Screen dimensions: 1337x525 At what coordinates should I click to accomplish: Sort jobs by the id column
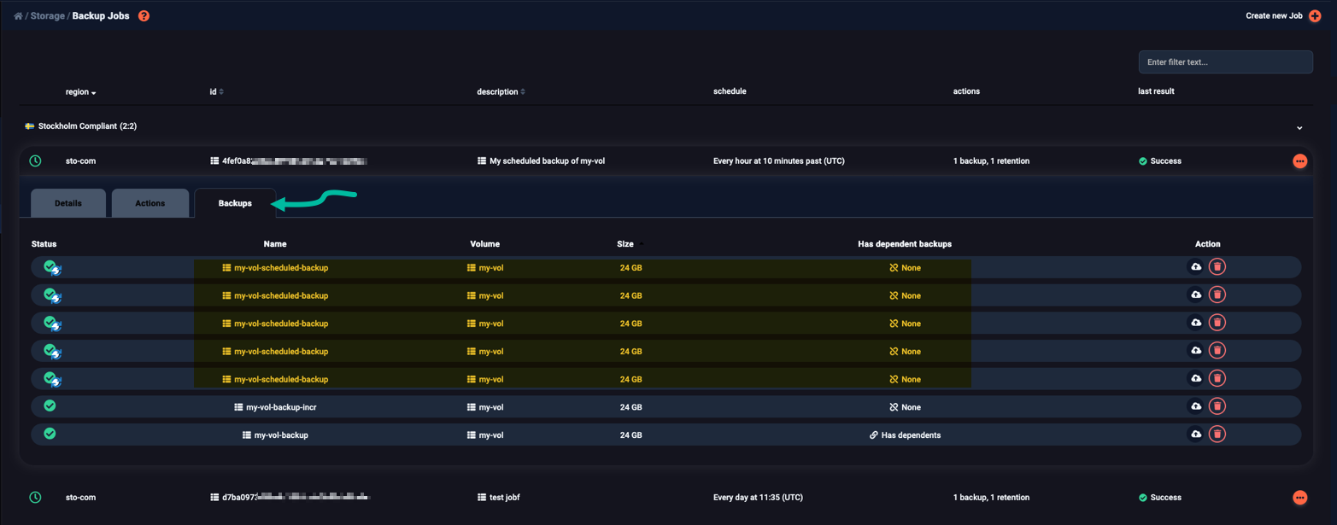[x=216, y=91]
